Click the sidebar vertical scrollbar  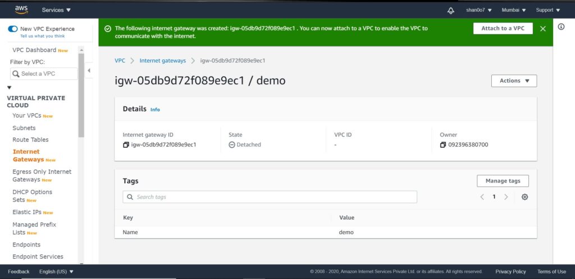point(81,95)
